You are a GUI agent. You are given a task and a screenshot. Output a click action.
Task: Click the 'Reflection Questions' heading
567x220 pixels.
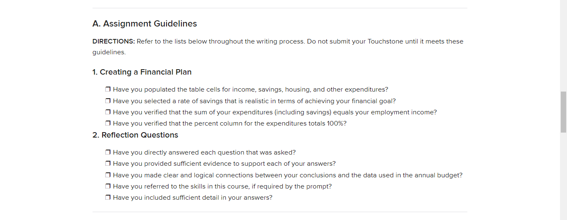coord(140,135)
